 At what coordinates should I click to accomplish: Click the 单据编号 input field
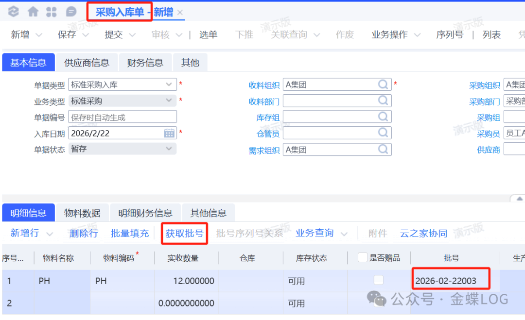pyautogui.click(x=122, y=117)
